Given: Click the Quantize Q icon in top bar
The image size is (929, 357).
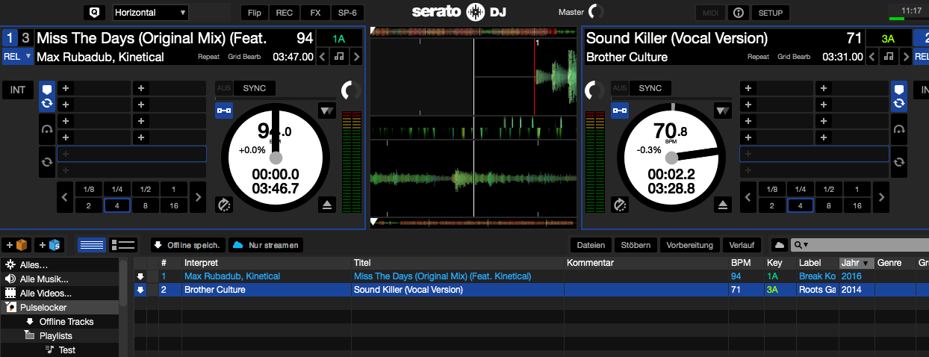Looking at the screenshot, I should click(94, 13).
